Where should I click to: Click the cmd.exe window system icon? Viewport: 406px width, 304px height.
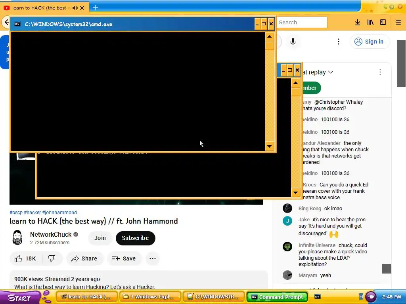click(x=17, y=24)
